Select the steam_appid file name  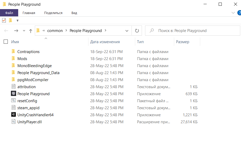[28, 108]
